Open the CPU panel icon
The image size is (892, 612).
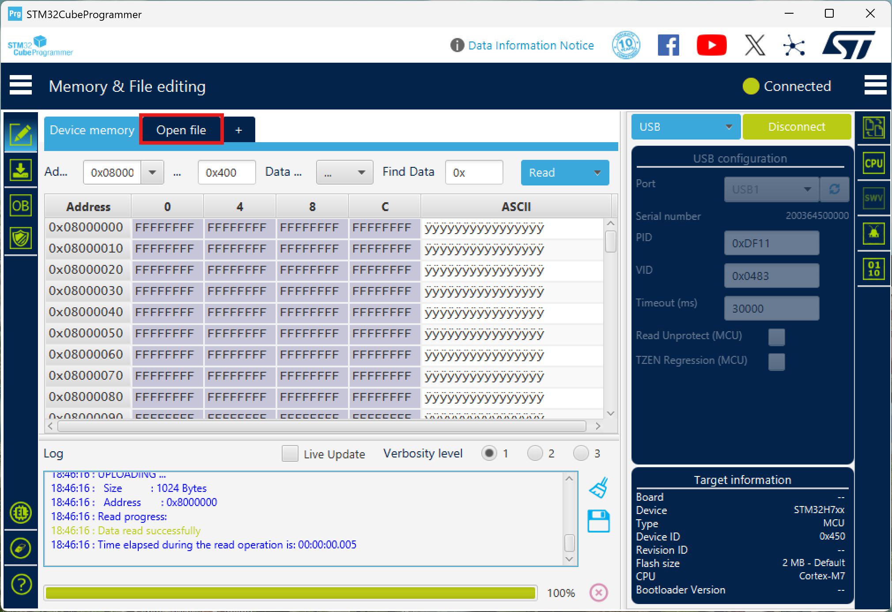[873, 163]
